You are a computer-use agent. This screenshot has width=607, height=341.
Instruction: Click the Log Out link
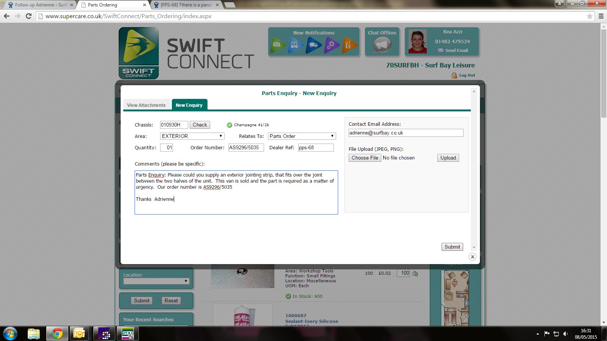tap(467, 75)
